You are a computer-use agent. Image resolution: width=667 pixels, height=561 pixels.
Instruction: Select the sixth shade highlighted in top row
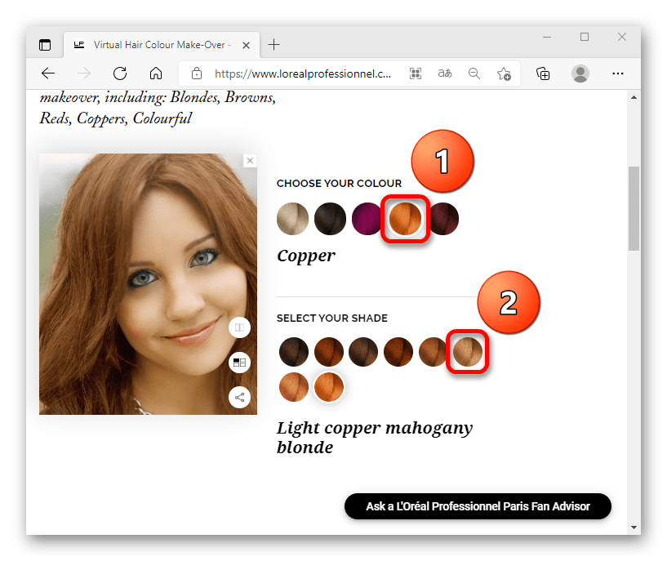(x=468, y=352)
